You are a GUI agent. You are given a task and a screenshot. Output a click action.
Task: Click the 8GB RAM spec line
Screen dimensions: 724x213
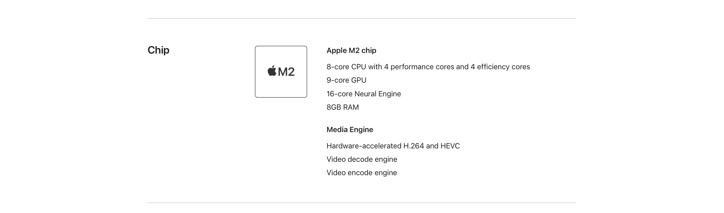pyautogui.click(x=342, y=107)
